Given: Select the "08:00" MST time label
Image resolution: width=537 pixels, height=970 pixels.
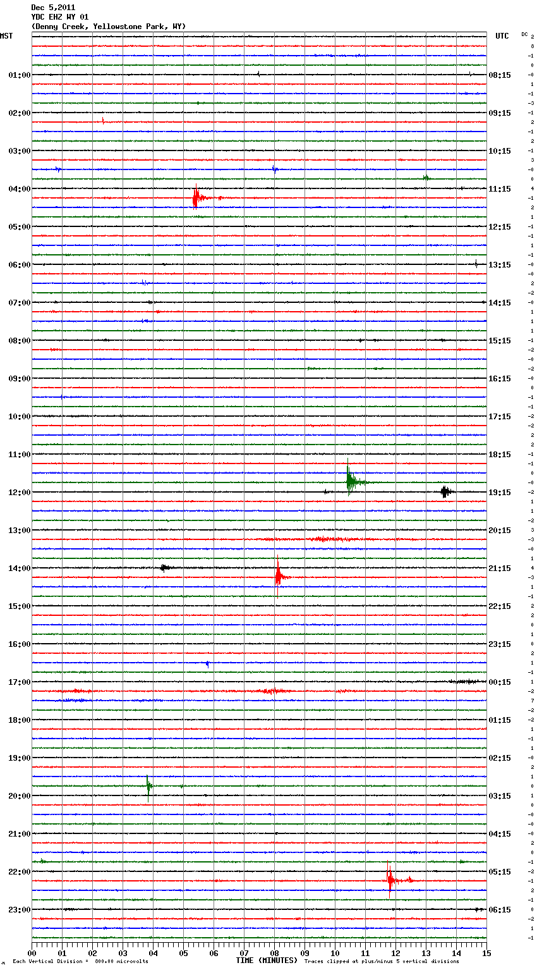Looking at the screenshot, I should pyautogui.click(x=20, y=341).
